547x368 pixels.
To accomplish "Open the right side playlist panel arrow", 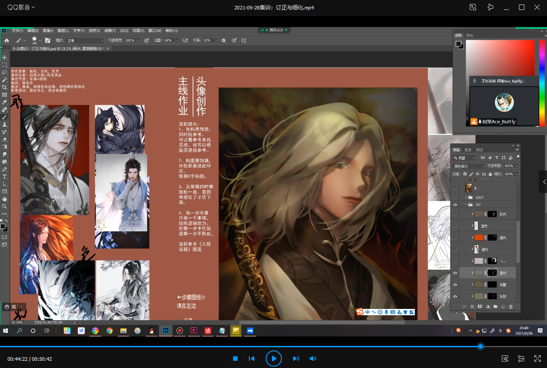I will coord(544,182).
